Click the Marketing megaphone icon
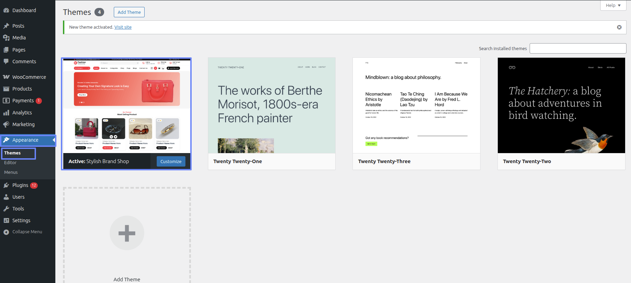The width and height of the screenshot is (631, 283). pyautogui.click(x=6, y=124)
